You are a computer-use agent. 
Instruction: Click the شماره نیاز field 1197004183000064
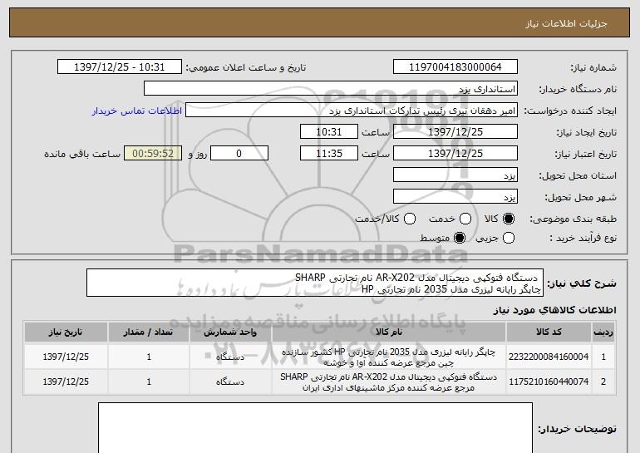click(x=455, y=67)
